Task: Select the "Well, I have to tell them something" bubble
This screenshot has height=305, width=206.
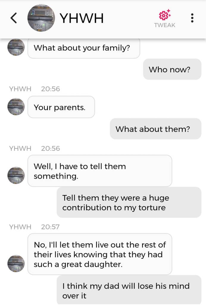Action: [x=100, y=171]
